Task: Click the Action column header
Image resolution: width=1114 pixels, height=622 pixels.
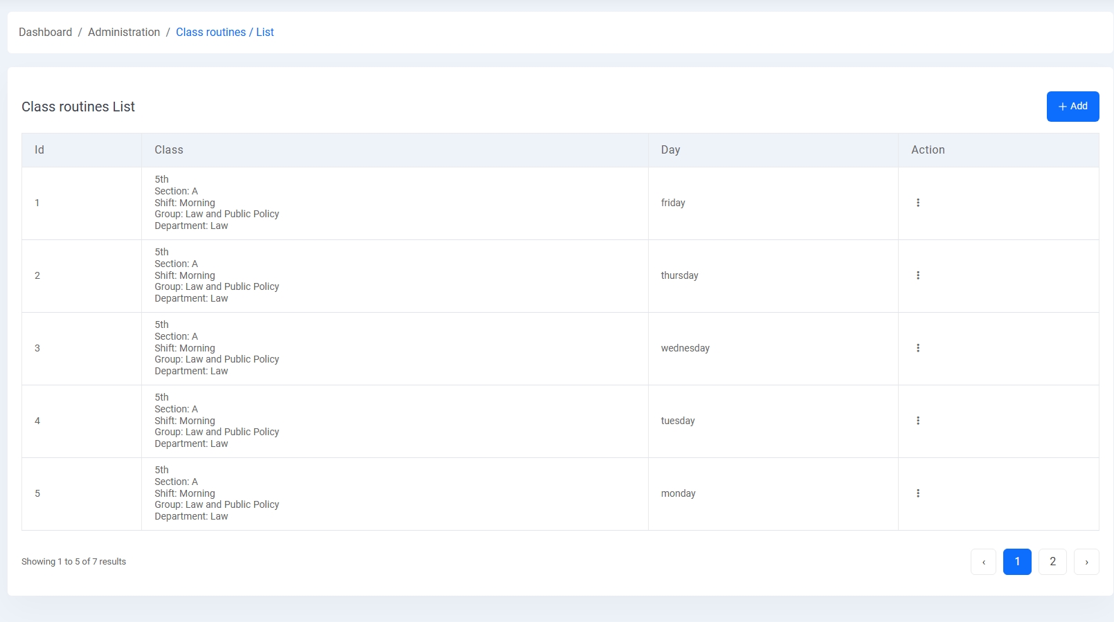Action: (928, 150)
